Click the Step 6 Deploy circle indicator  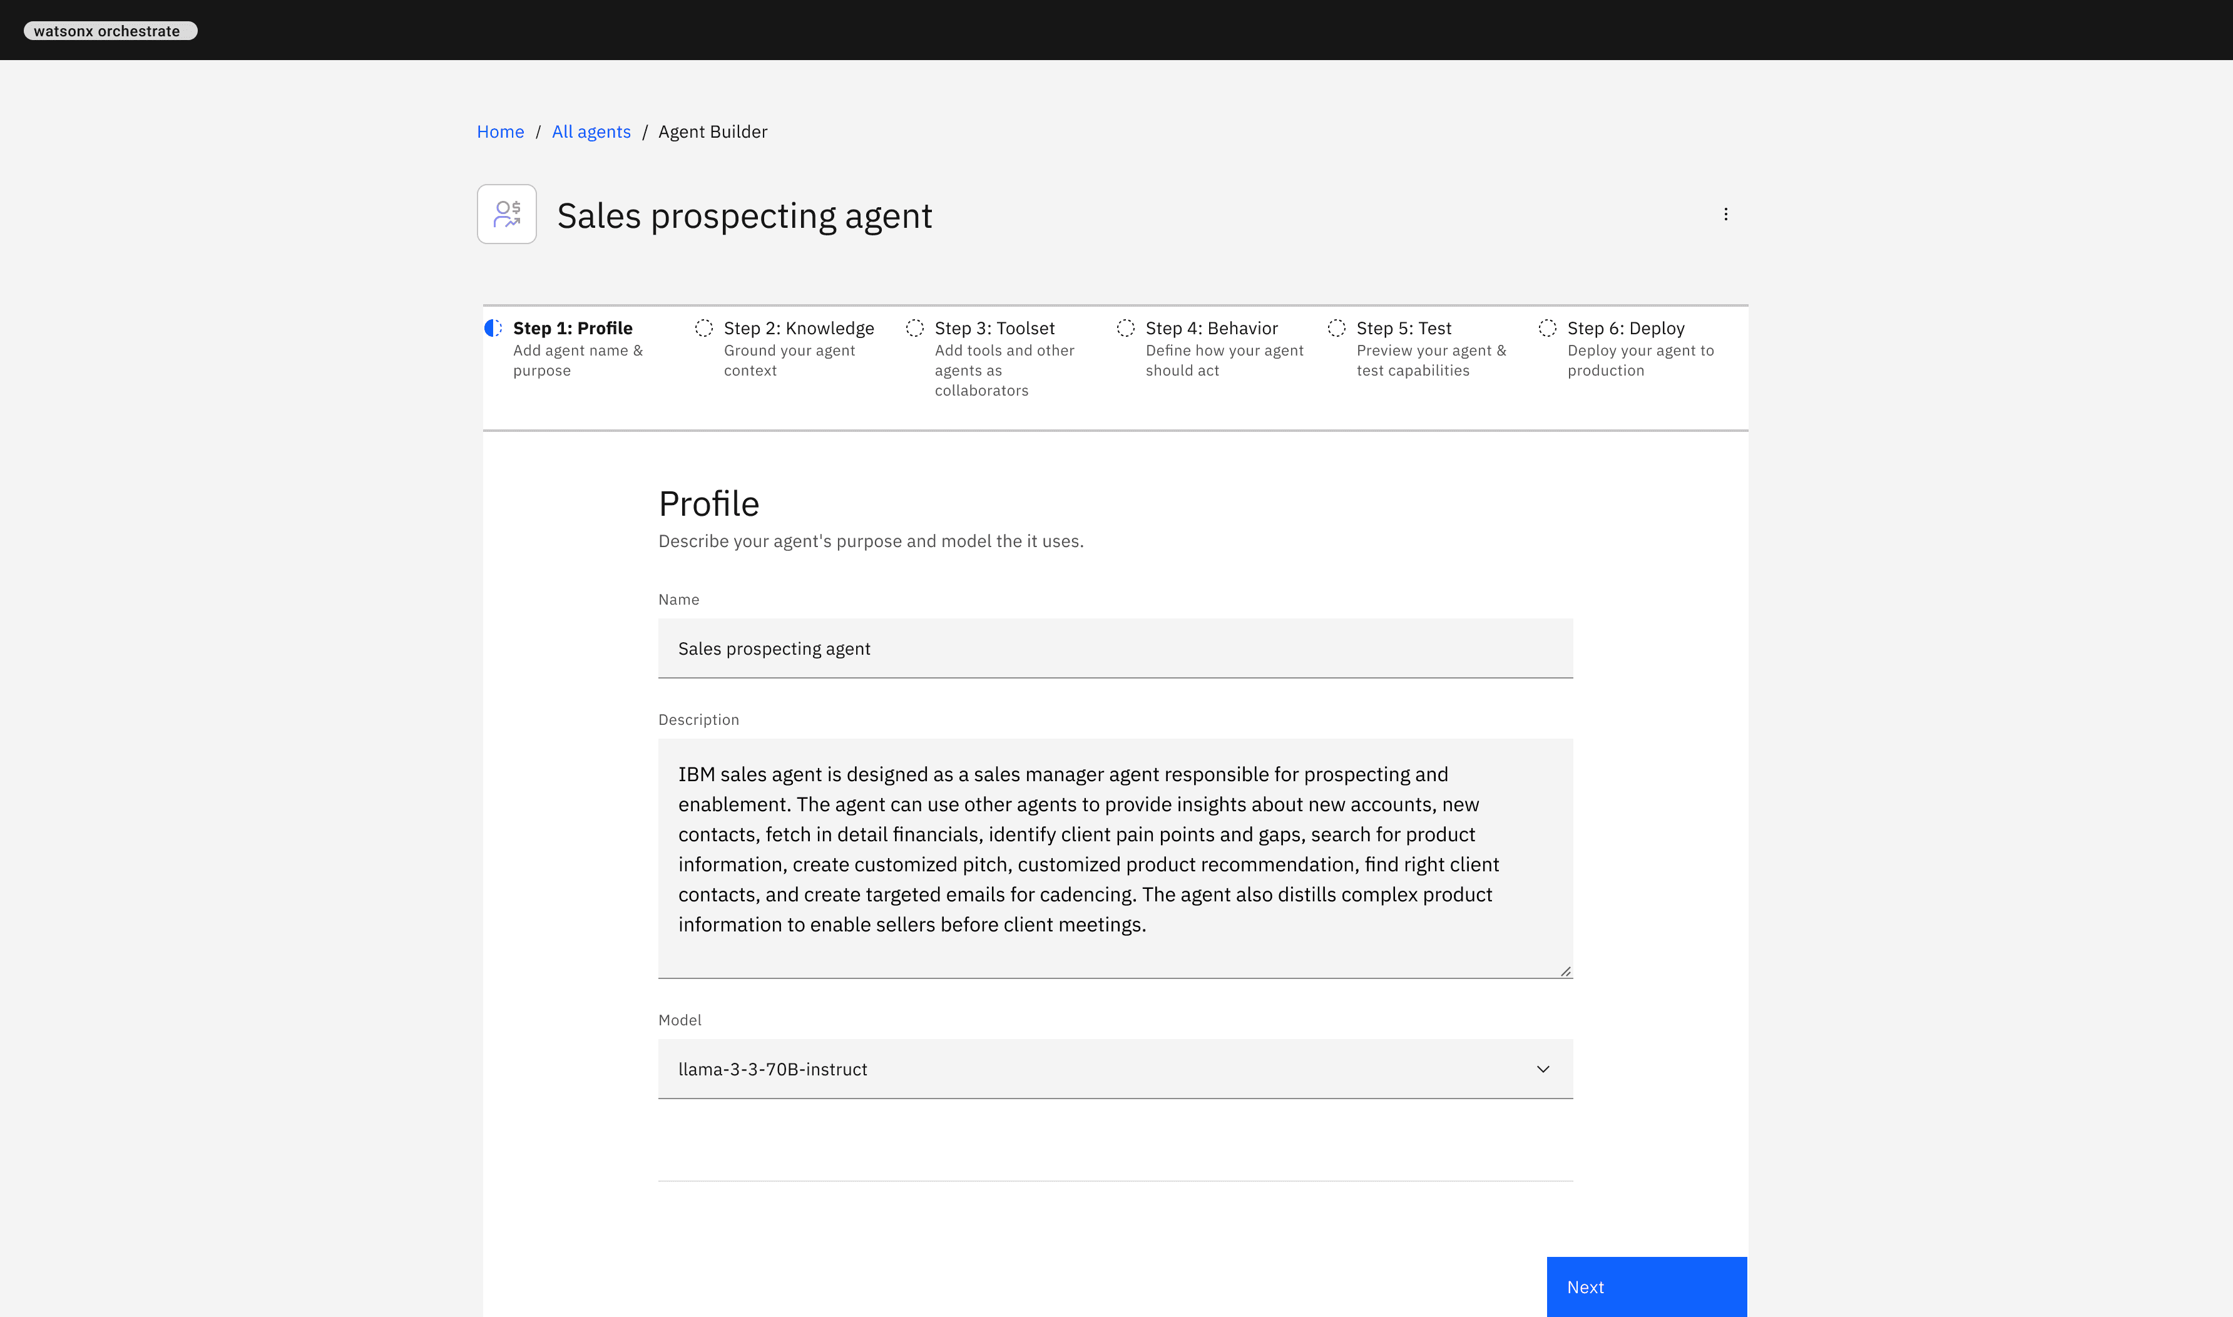point(1547,329)
